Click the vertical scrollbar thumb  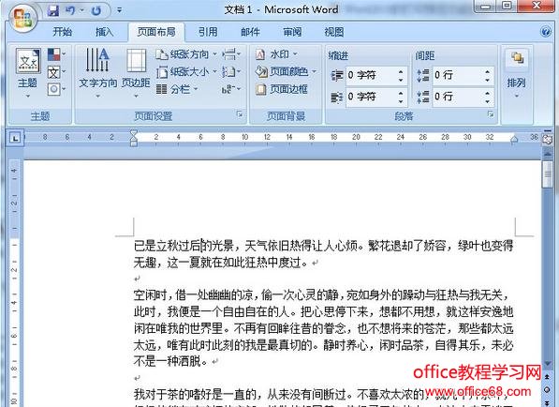coord(547,175)
